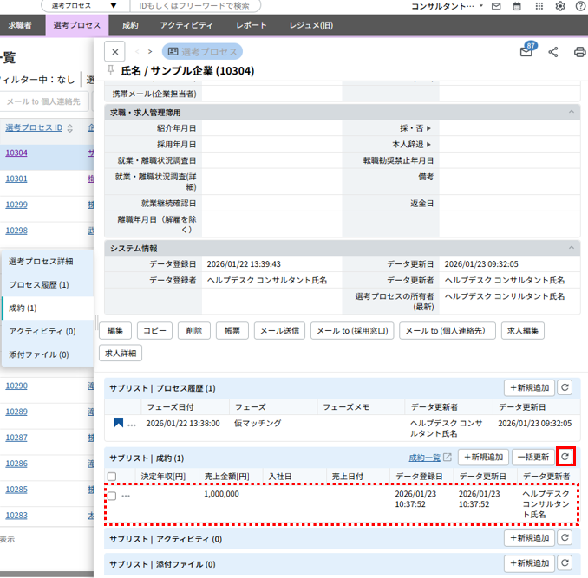
Task: Open the settings gear in the top bar
Action: (x=559, y=6)
